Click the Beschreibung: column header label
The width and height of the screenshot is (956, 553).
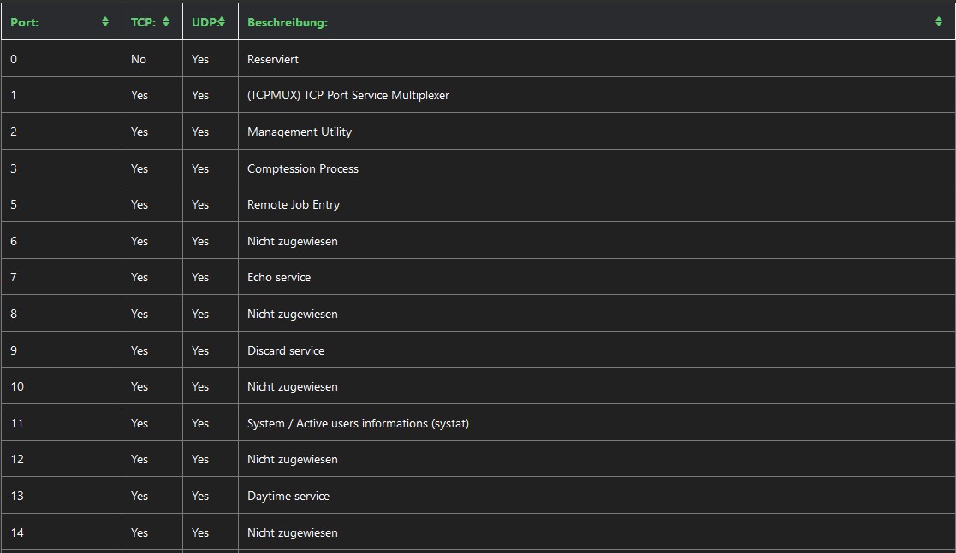[288, 22]
